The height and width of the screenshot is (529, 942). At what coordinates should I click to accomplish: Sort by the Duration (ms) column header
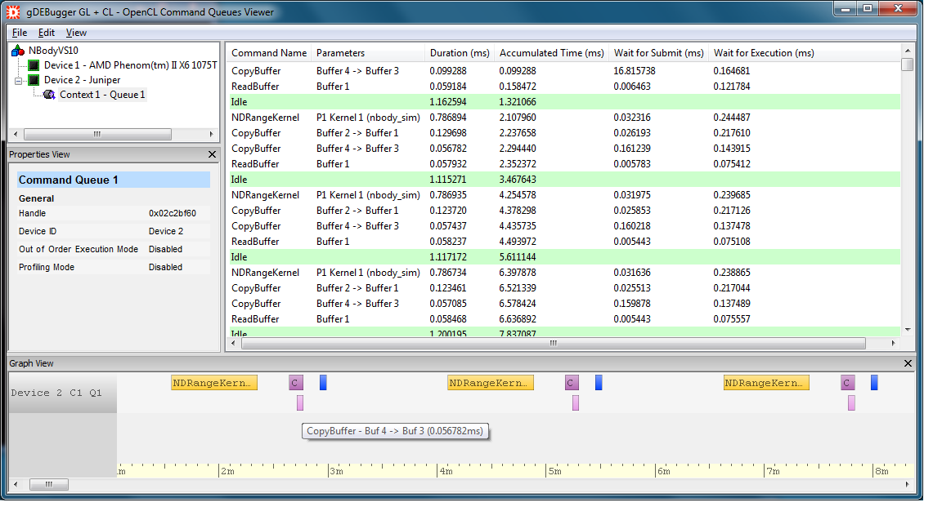[460, 53]
